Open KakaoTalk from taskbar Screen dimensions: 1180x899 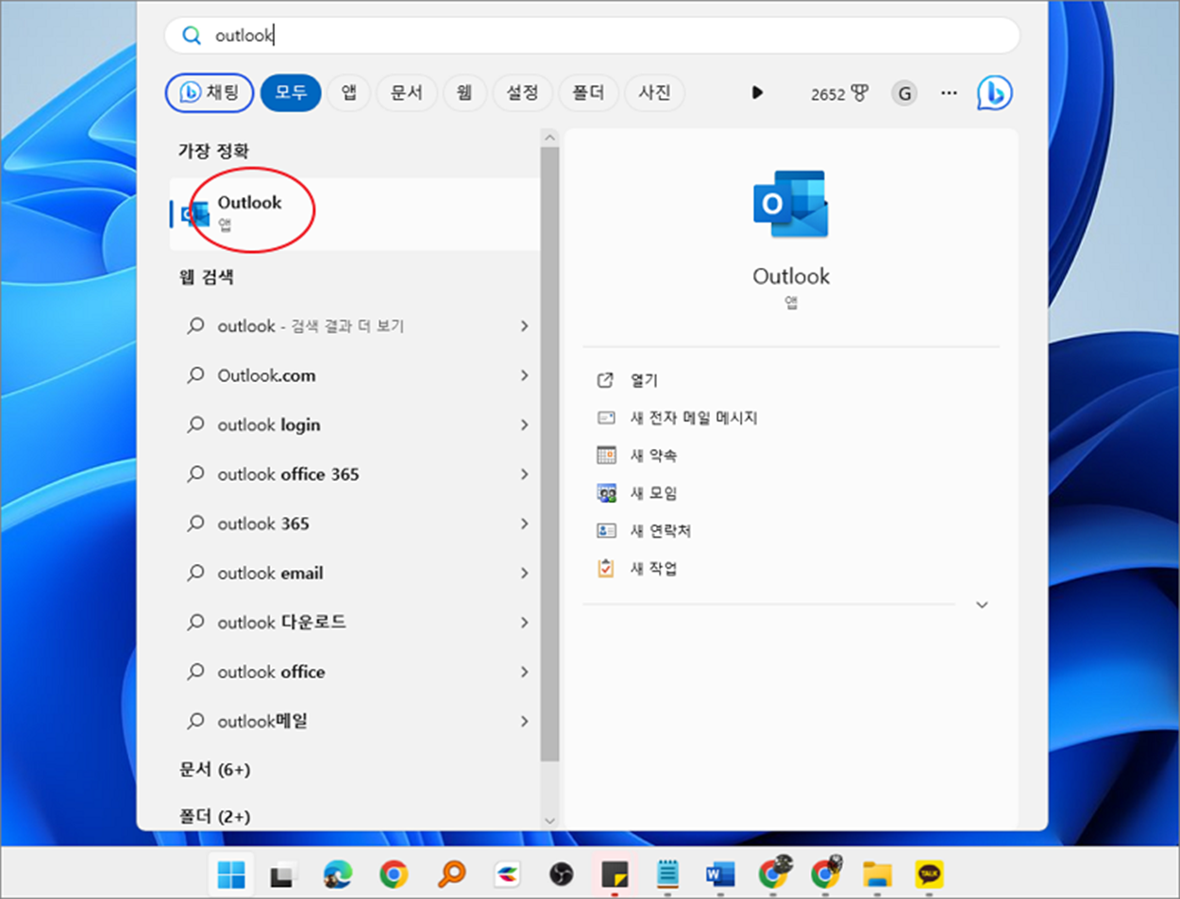click(x=930, y=874)
